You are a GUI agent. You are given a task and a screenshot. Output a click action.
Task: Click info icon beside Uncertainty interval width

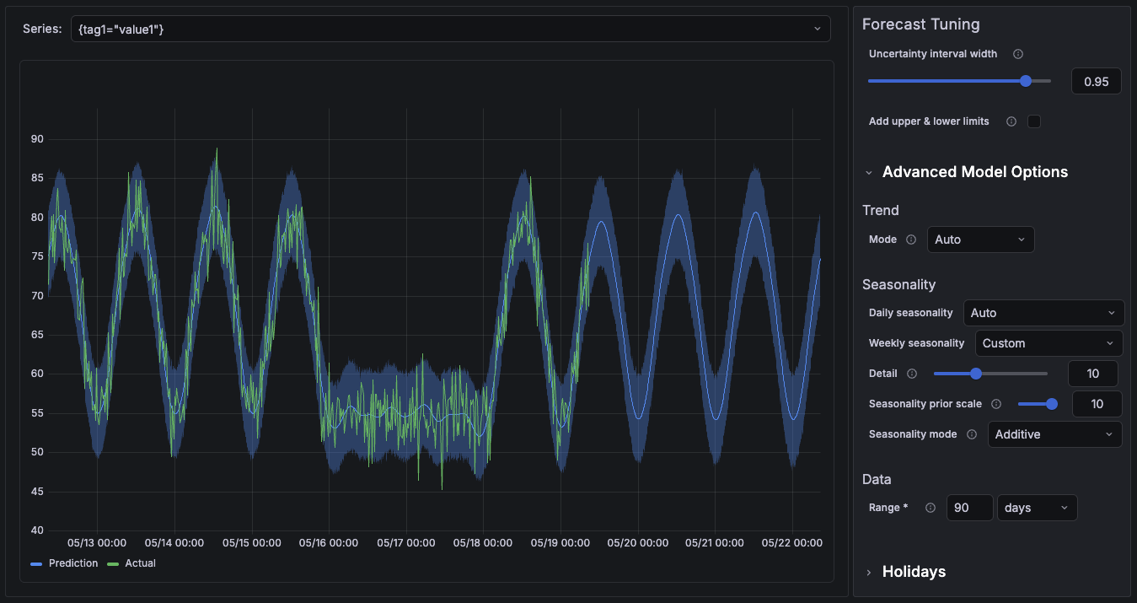(x=1018, y=54)
